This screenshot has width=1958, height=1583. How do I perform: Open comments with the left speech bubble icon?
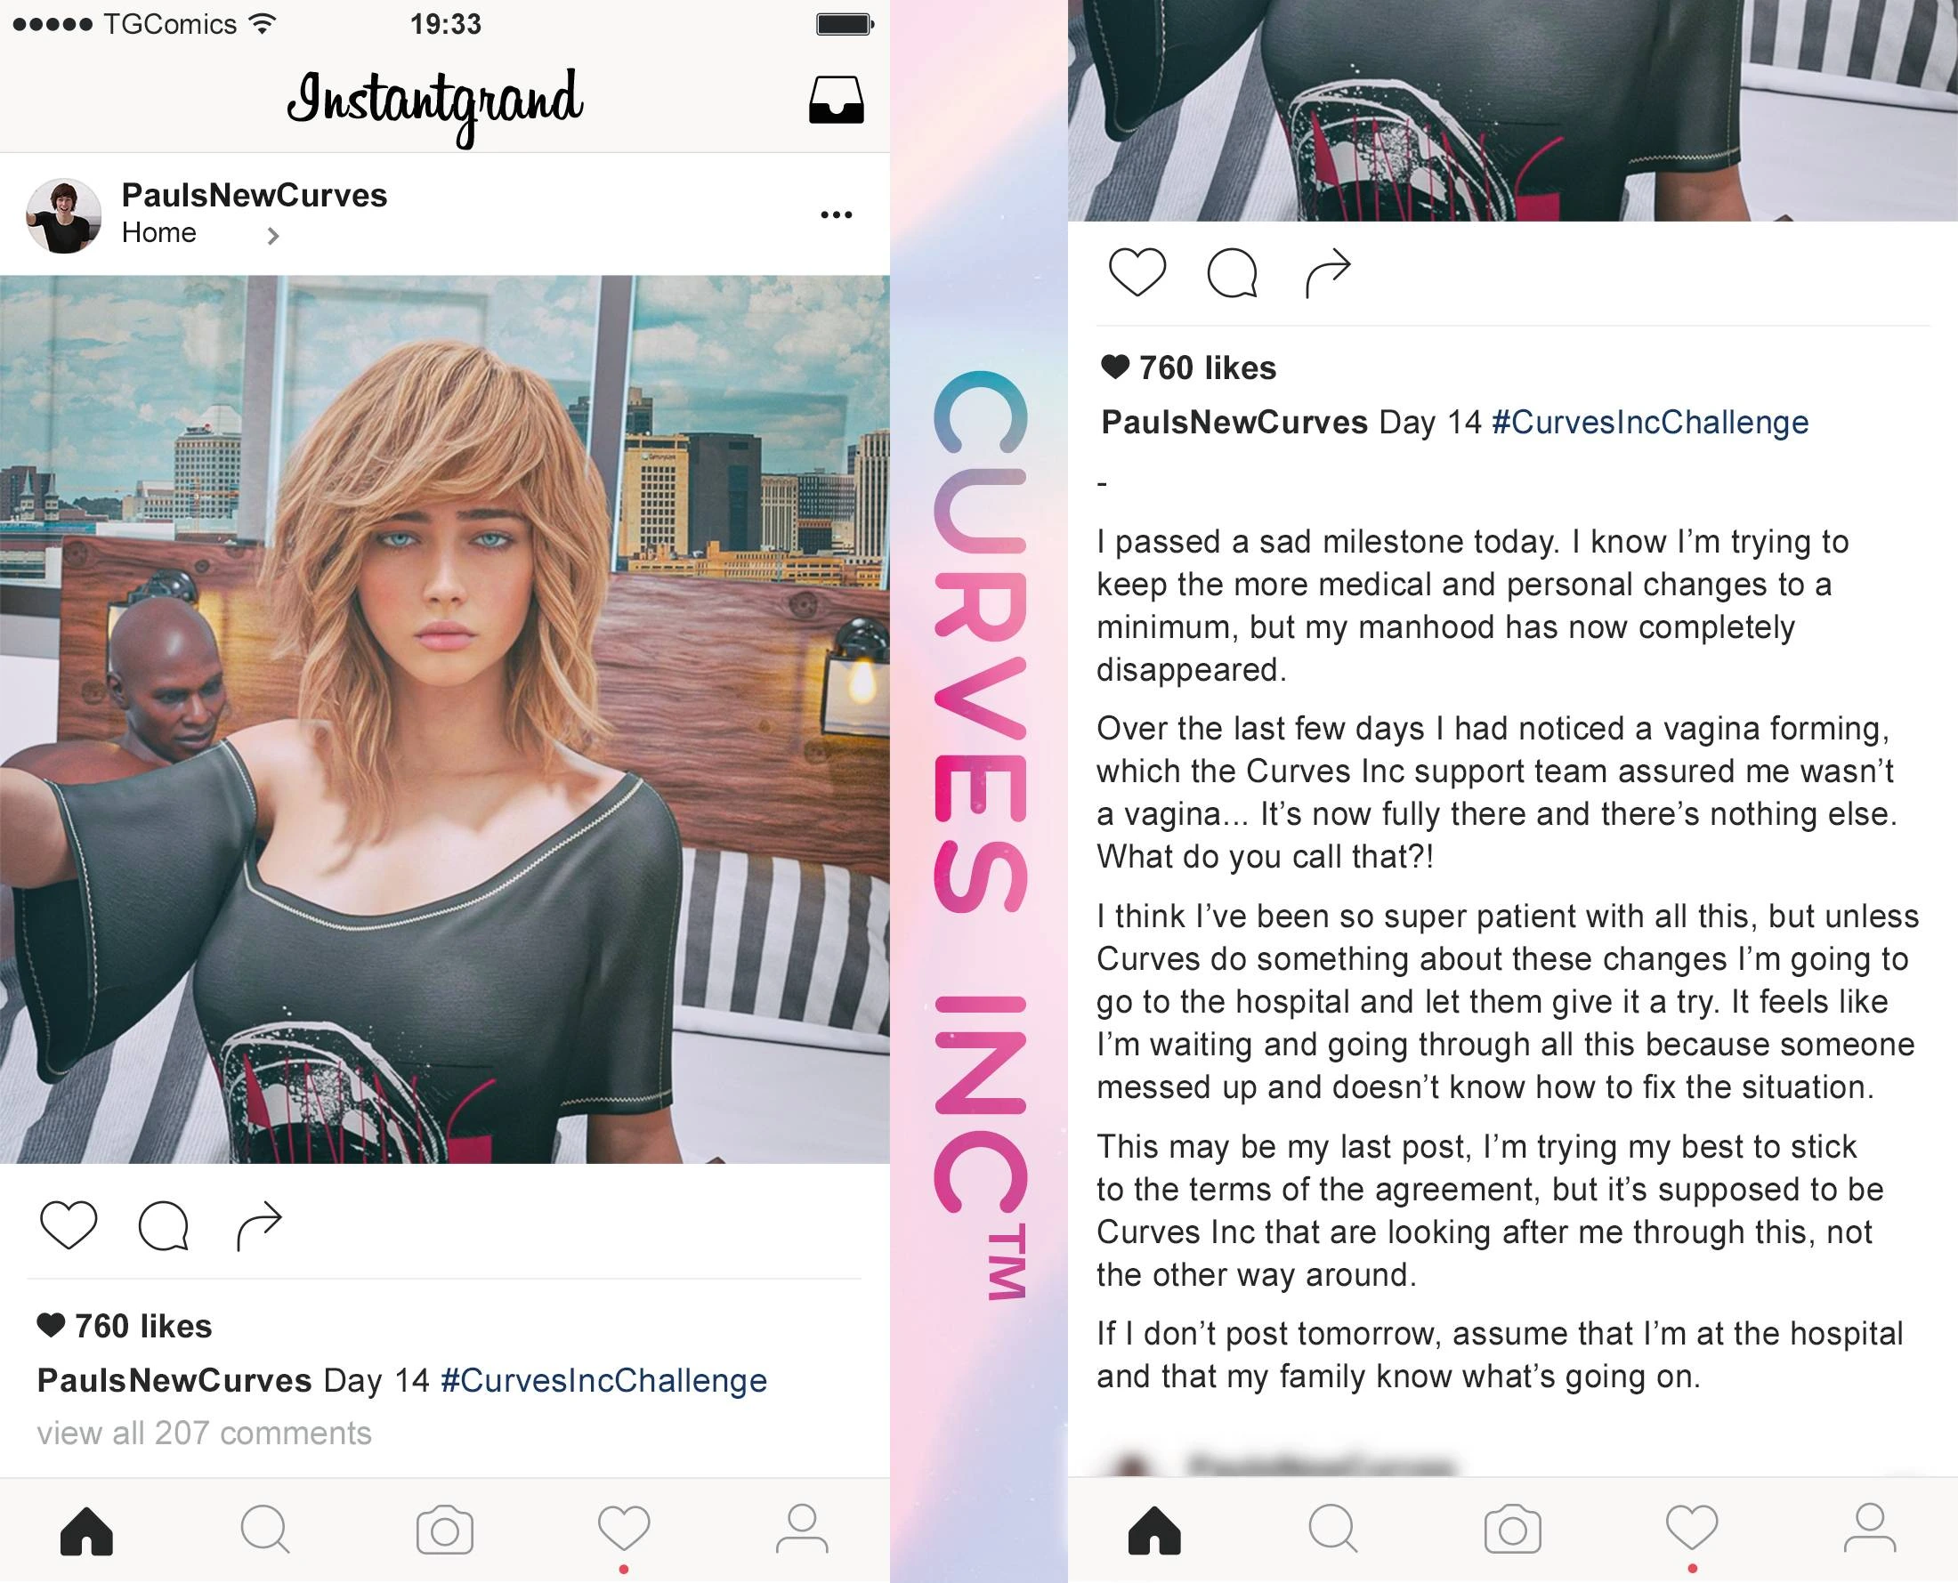[x=163, y=1224]
